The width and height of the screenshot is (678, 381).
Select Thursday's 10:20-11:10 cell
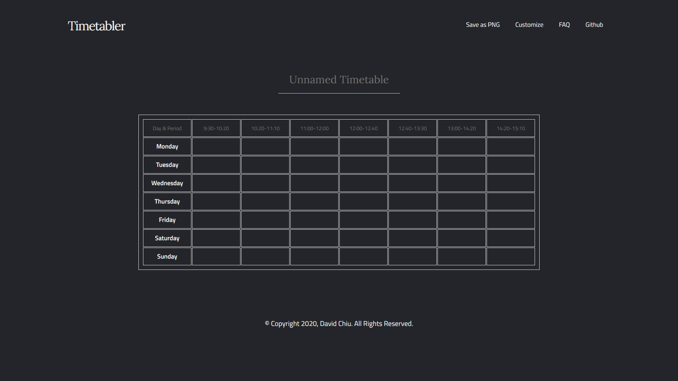tap(265, 201)
